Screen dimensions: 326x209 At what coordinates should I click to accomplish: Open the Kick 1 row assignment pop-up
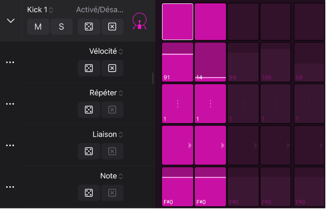tap(40, 10)
